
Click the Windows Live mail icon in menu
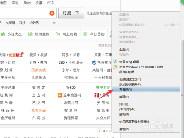click(x=115, y=67)
